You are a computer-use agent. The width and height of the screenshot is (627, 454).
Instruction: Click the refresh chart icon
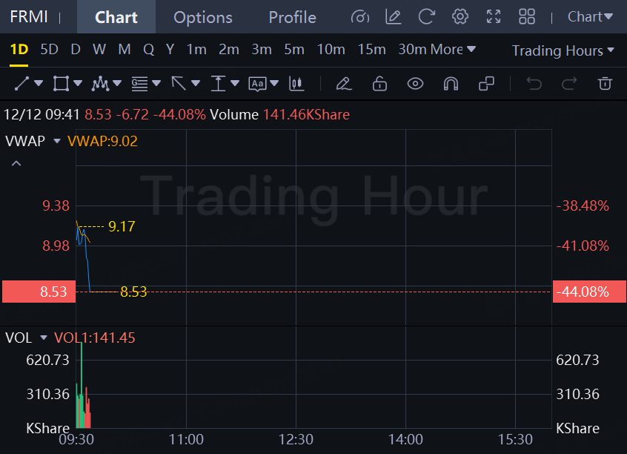click(426, 17)
